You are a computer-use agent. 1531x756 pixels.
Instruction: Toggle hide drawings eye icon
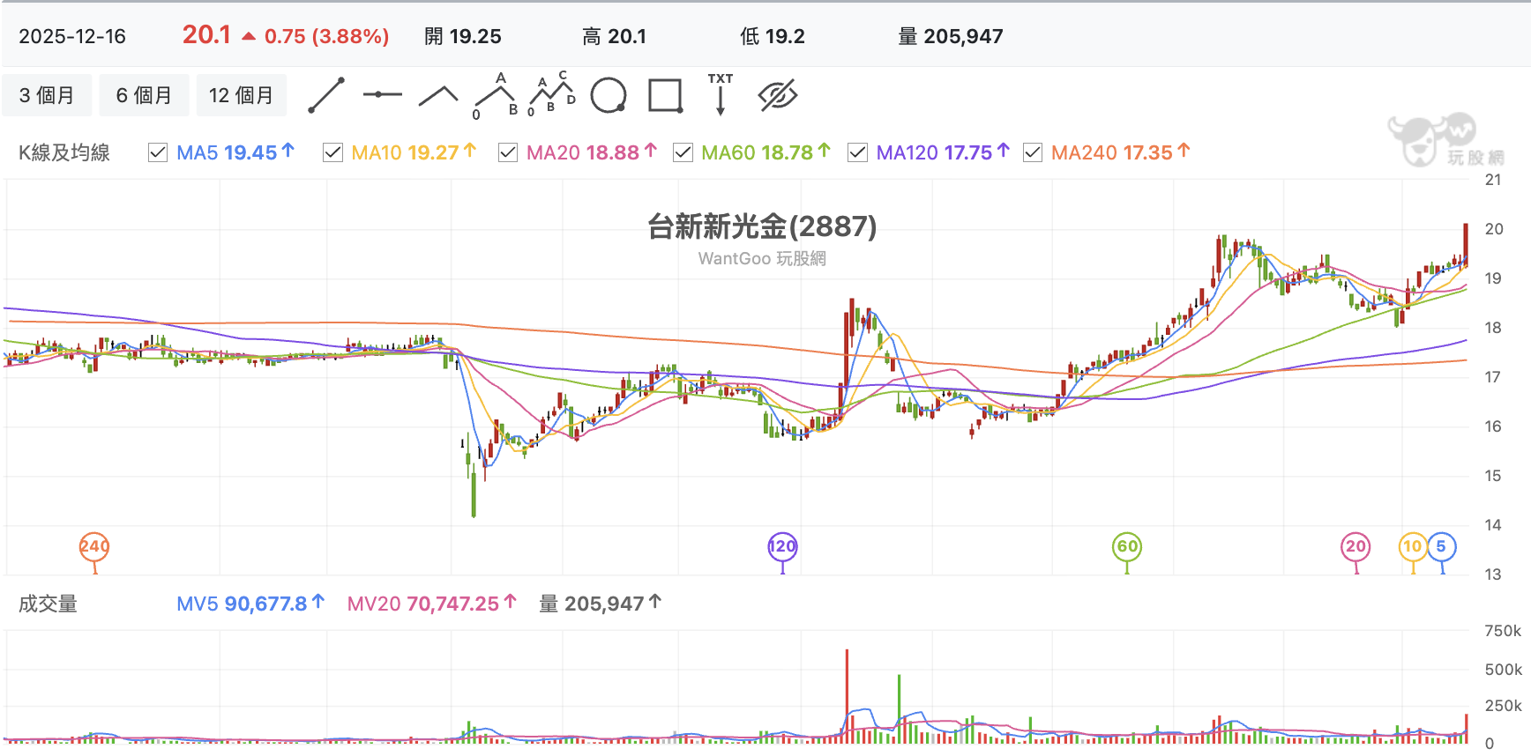(778, 95)
